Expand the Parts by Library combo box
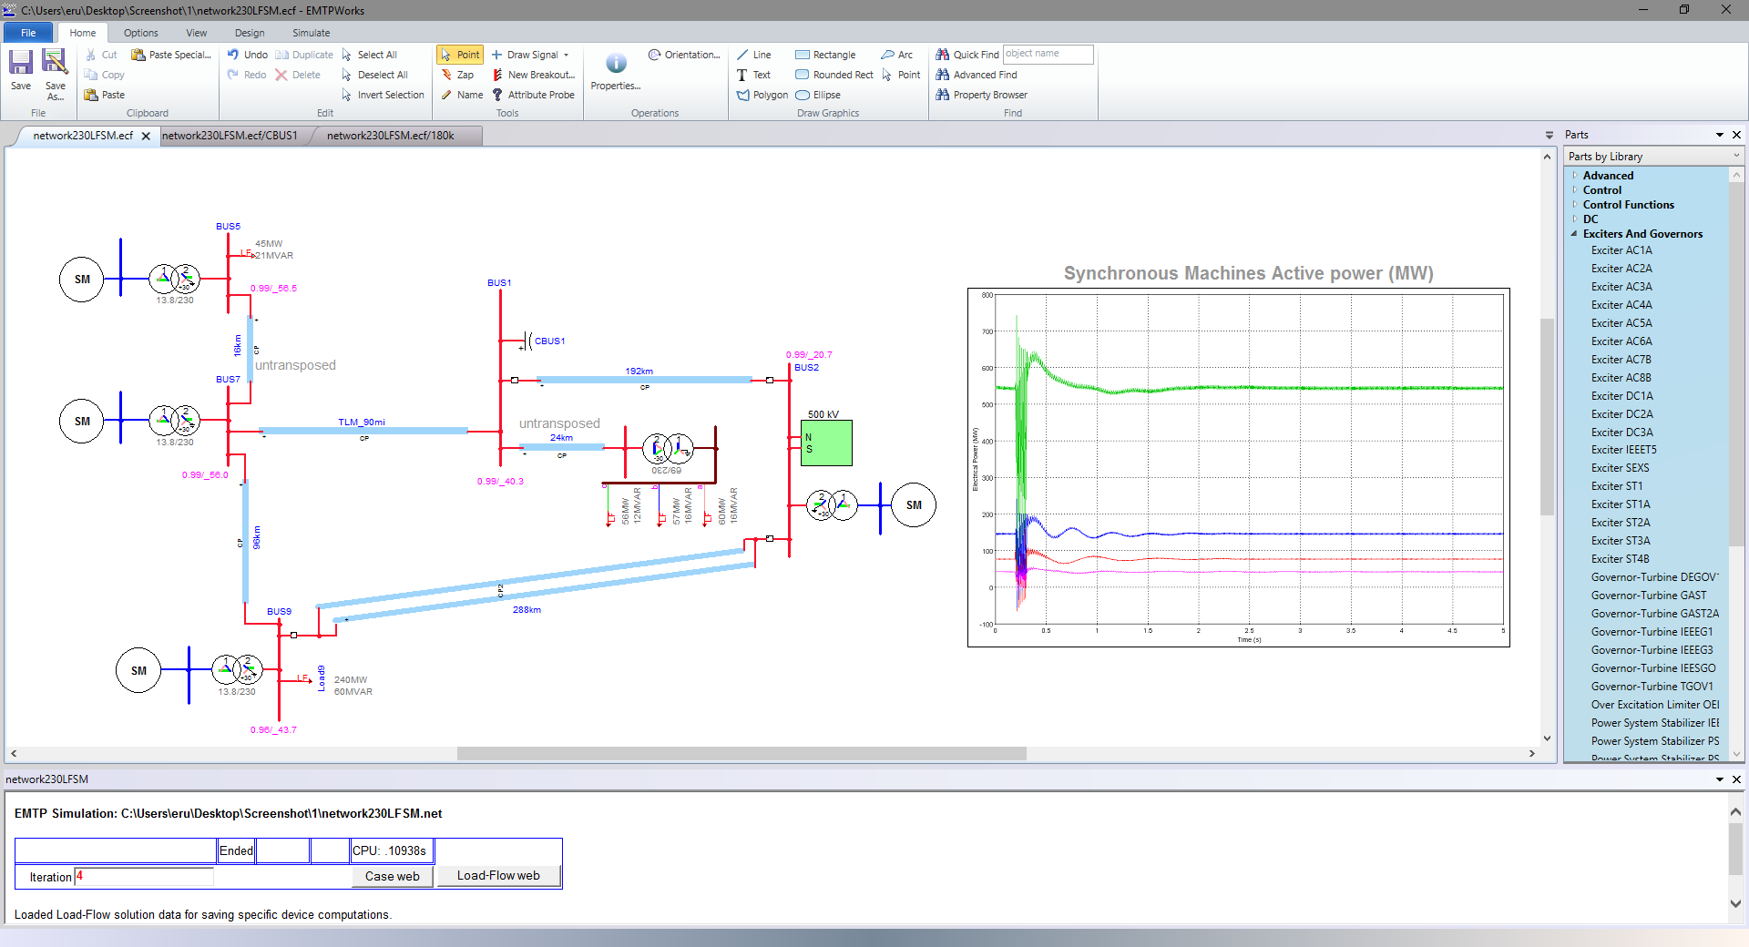Viewport: 1749px width, 947px height. pyautogui.click(x=1736, y=157)
